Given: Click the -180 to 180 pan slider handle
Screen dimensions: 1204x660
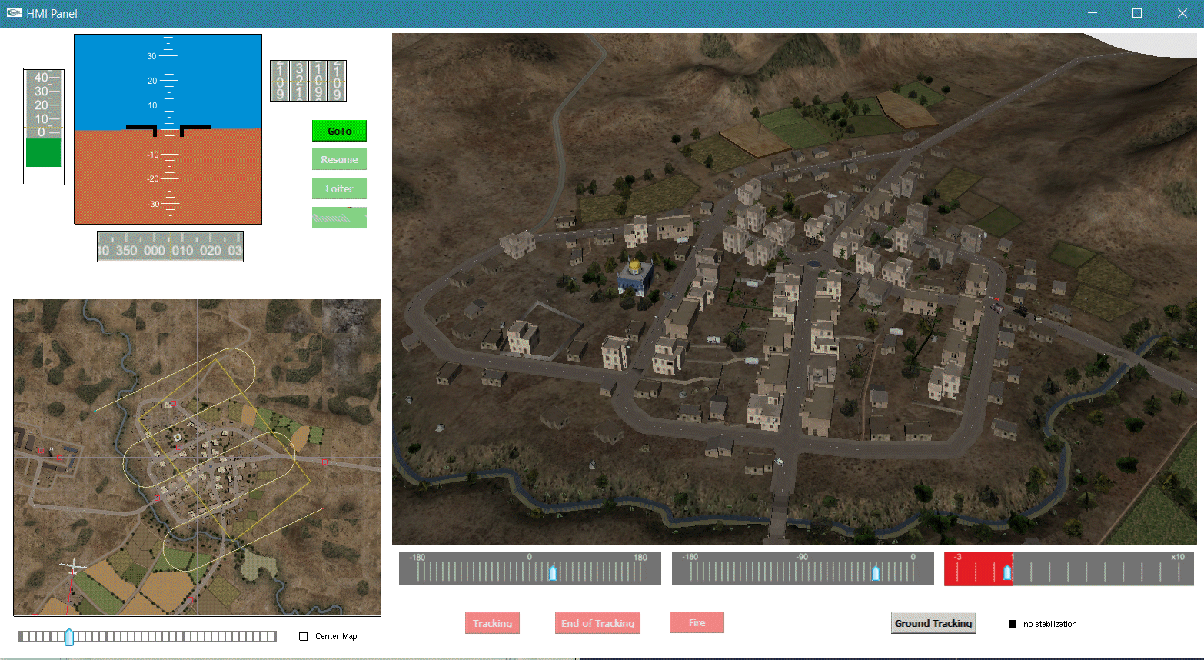Looking at the screenshot, I should pyautogui.click(x=552, y=572).
